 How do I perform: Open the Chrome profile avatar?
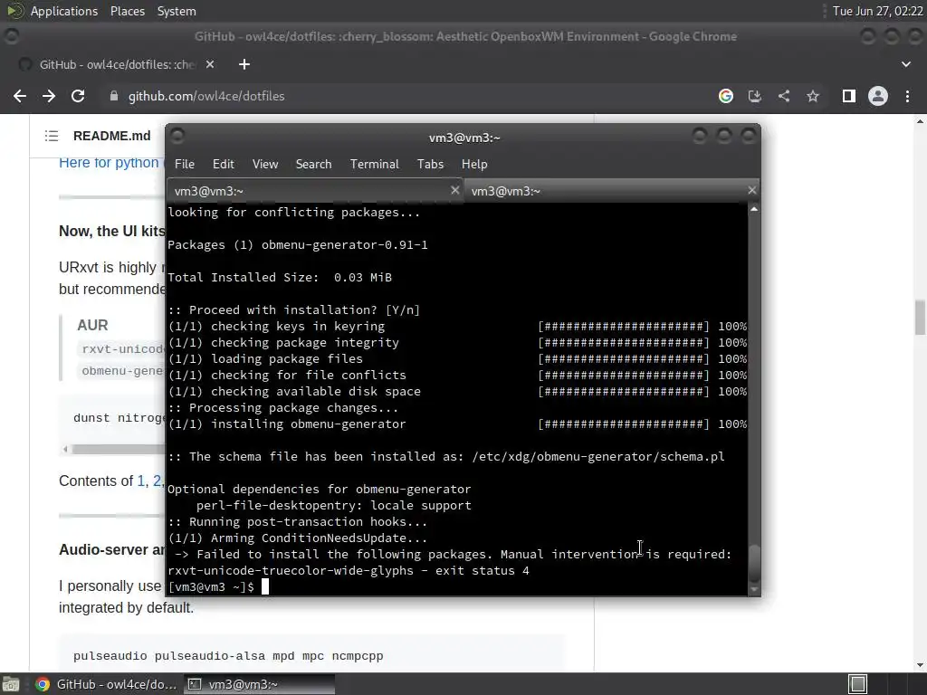point(878,96)
